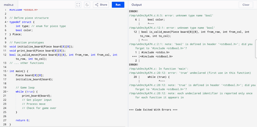Click line number 28 in the gutter
The height and width of the screenshot is (127, 257).
pos(4,124)
